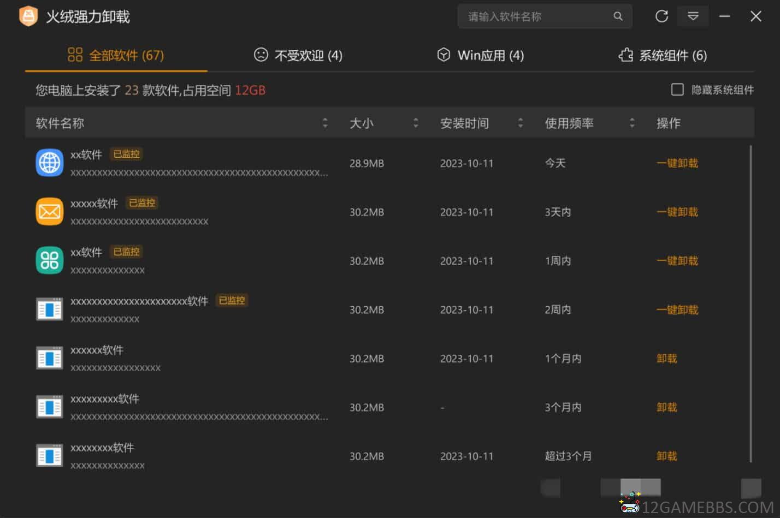The image size is (780, 518).
Task: Select the 系统组件 (6) tab
Action: point(663,55)
